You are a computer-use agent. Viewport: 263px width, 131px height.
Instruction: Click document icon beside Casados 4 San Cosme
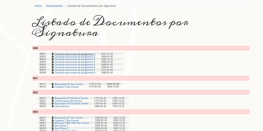(x=53, y=87)
